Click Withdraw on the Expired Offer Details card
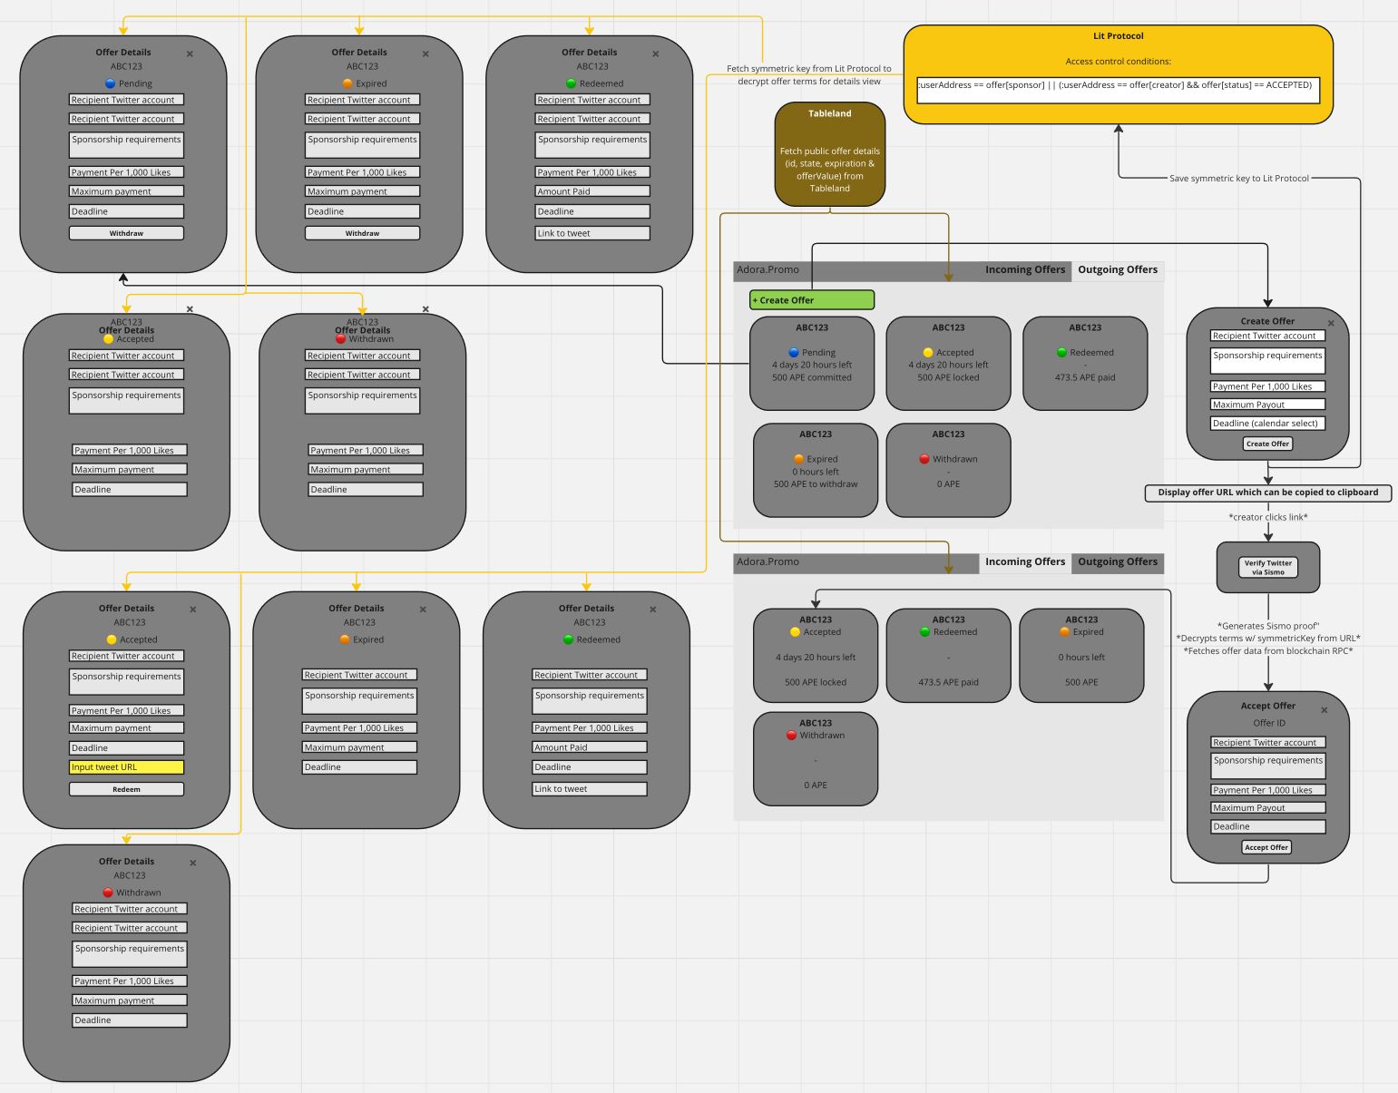This screenshot has width=1398, height=1093. pos(362,233)
